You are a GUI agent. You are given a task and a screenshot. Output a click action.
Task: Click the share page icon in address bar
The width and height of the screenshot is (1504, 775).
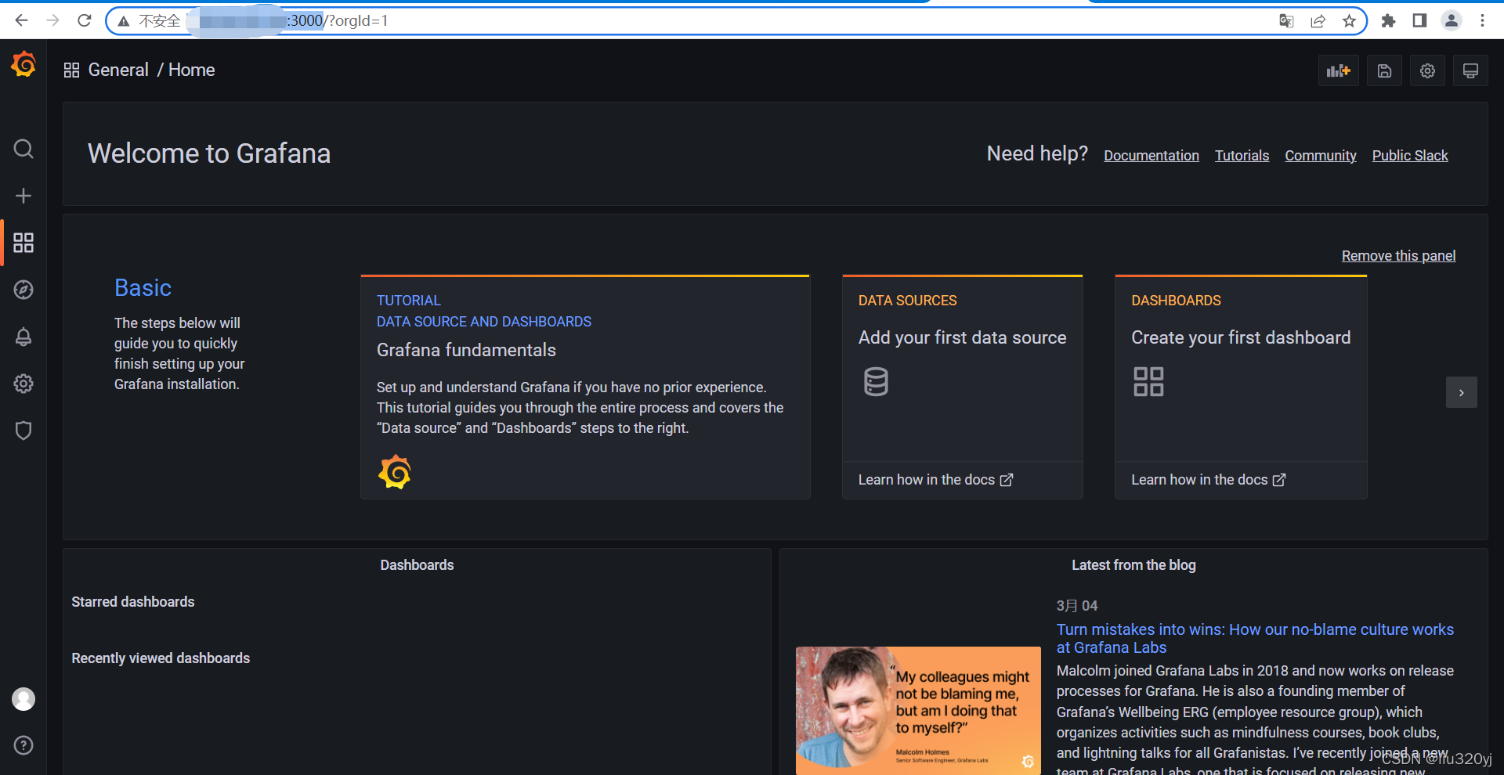click(1318, 21)
